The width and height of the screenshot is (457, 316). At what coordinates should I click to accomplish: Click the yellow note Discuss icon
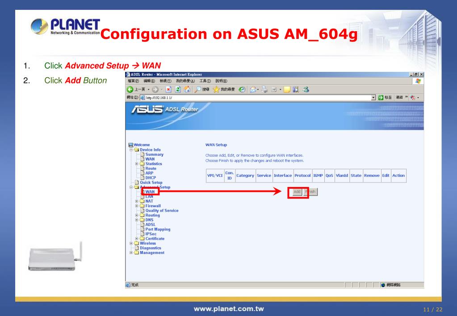click(287, 89)
